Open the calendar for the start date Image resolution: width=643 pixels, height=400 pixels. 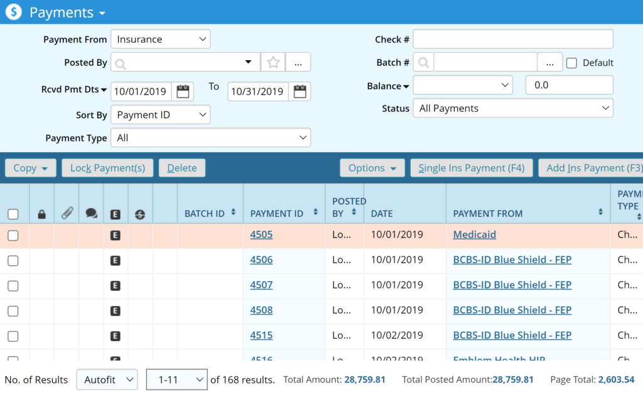click(183, 92)
